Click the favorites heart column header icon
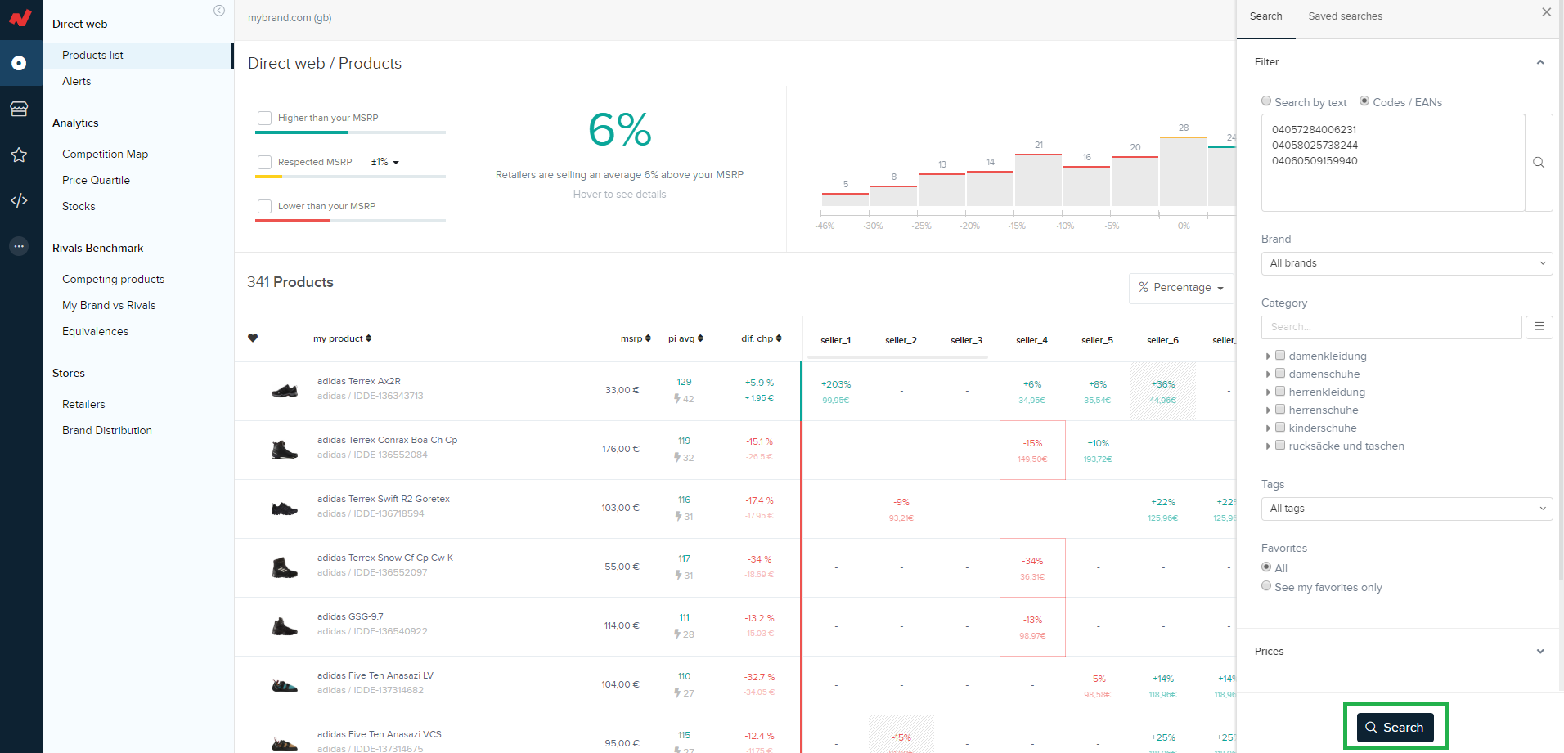1564x753 pixels. pos(253,338)
